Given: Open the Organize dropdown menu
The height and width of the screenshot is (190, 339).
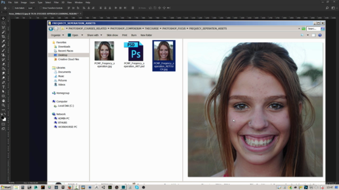Looking at the screenshot, I should (x=57, y=35).
